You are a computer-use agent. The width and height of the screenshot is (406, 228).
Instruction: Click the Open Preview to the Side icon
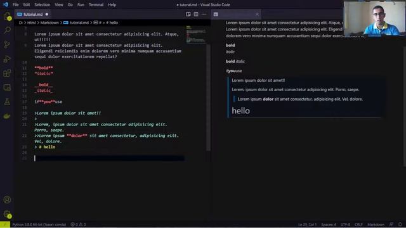click(188, 14)
